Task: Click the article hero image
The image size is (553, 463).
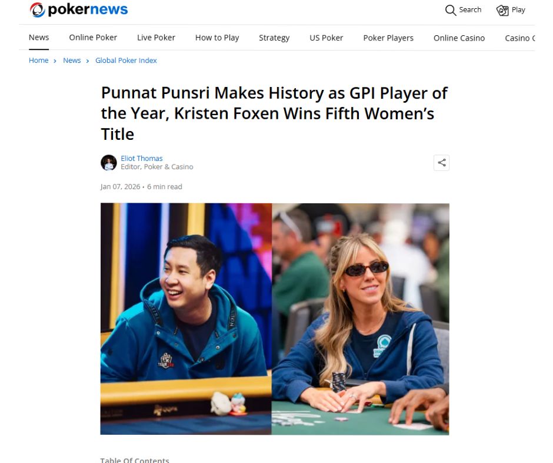Action: 275,319
